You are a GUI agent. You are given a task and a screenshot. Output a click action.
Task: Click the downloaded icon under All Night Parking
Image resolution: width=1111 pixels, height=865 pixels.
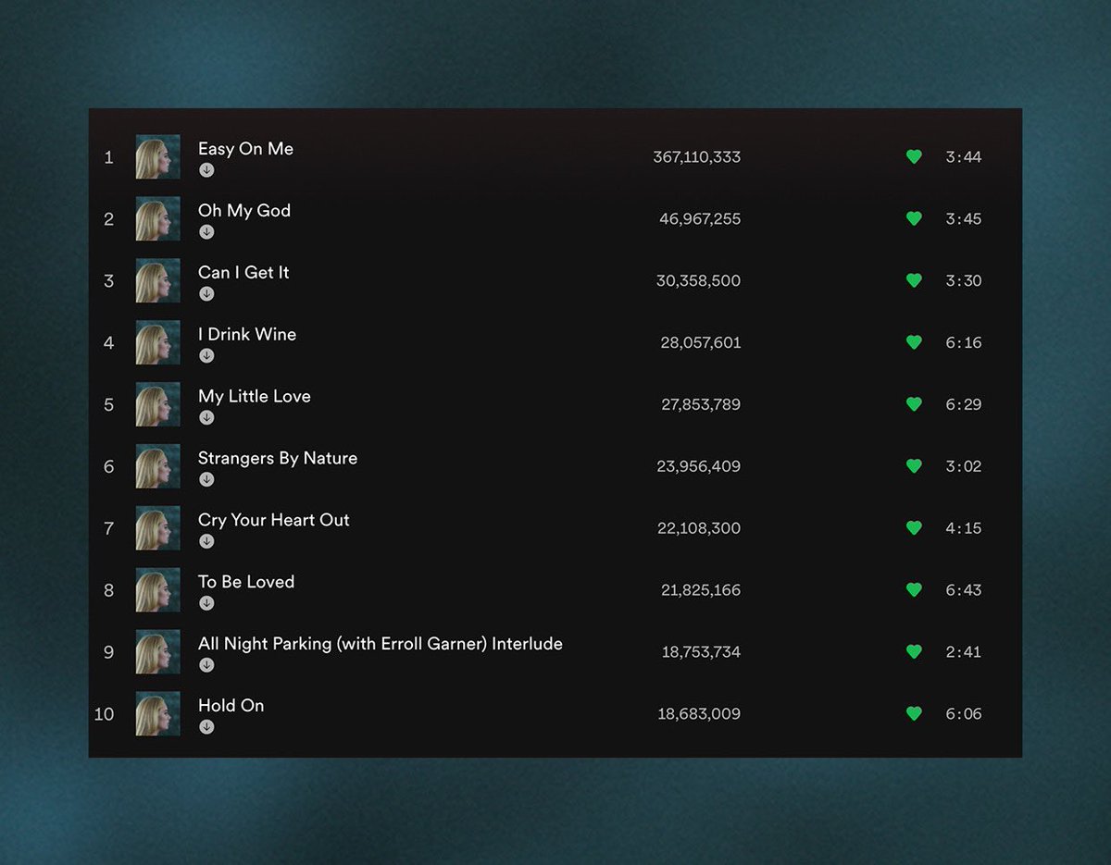pyautogui.click(x=206, y=665)
